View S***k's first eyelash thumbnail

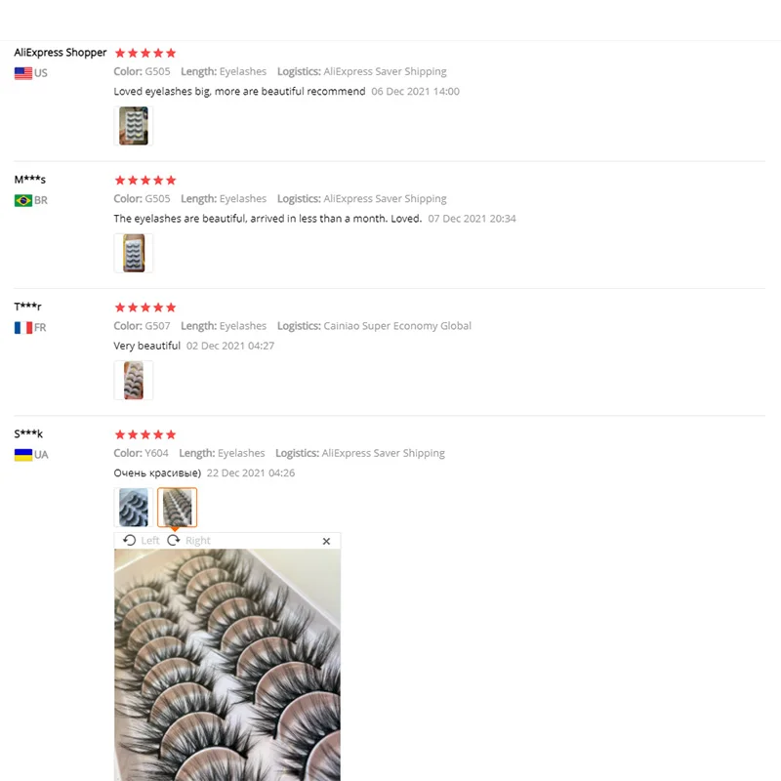pyautogui.click(x=134, y=507)
